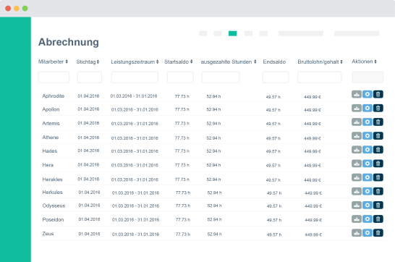
Task: Delete the Zeus payroll entry
Action: [x=378, y=233]
